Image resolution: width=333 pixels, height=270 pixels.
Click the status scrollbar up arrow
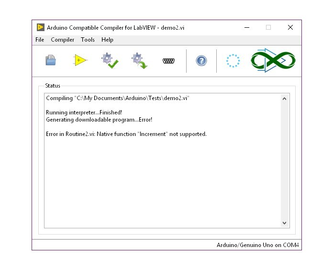pyautogui.click(x=285, y=99)
